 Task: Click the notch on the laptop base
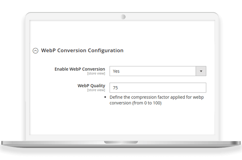coord(122,142)
